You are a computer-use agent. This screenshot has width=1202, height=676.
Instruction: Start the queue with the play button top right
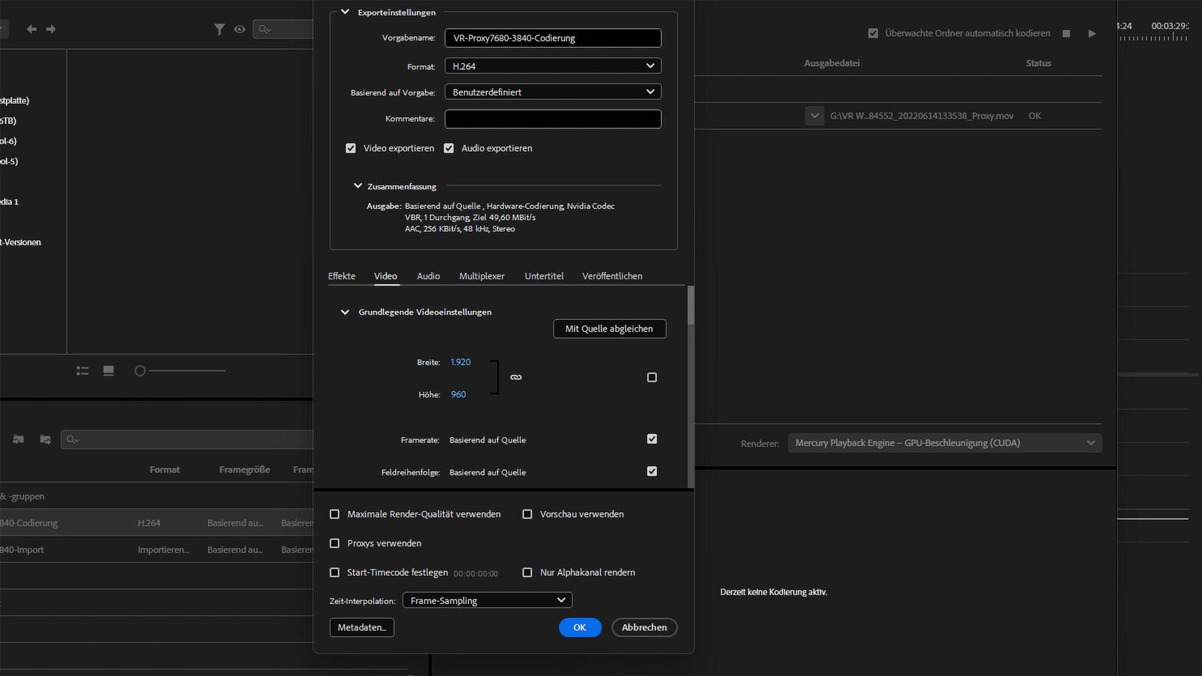point(1092,33)
